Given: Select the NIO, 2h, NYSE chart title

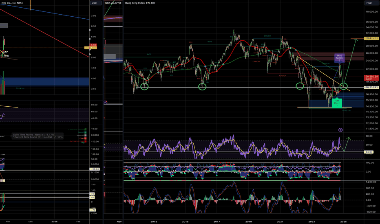Looking at the screenshot, I should coord(113,3).
